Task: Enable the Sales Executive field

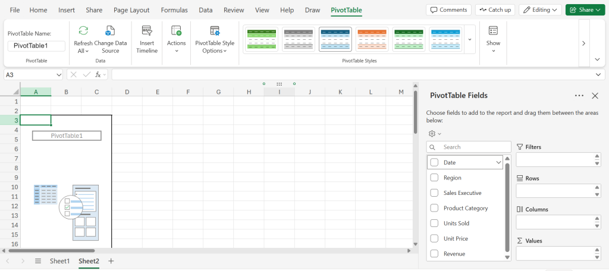Action: pos(434,193)
